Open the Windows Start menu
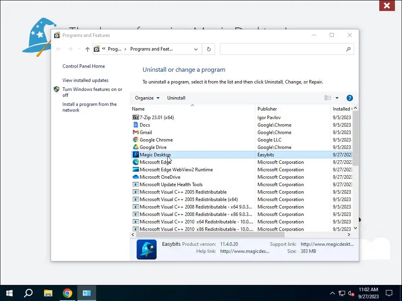 point(9,293)
